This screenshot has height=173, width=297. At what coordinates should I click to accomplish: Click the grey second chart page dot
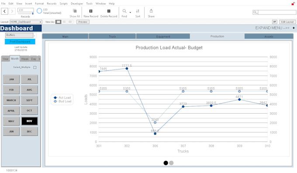171,163
